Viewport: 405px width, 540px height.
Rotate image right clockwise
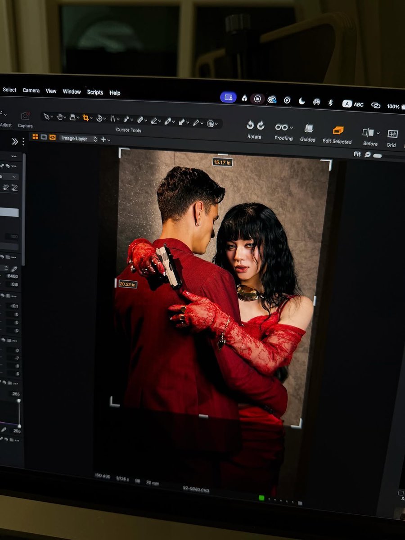point(261,125)
